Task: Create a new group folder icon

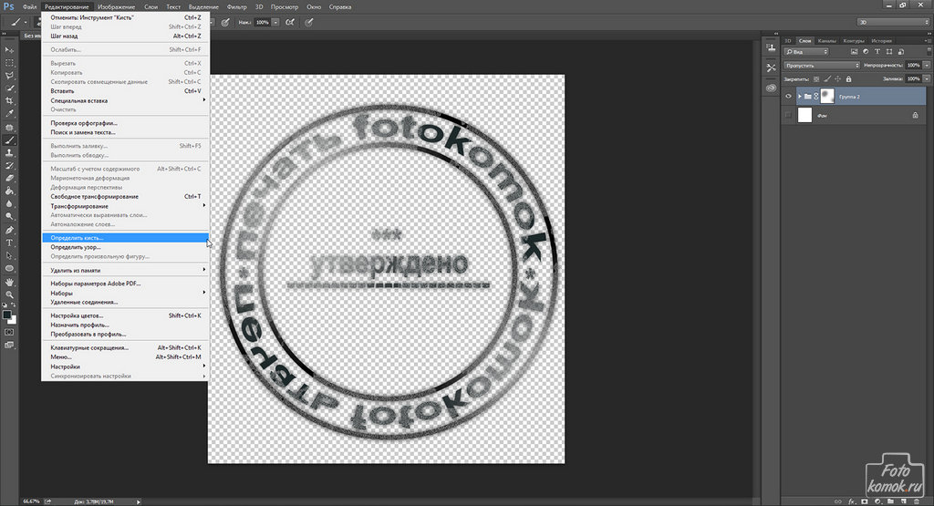Action: 890,501
